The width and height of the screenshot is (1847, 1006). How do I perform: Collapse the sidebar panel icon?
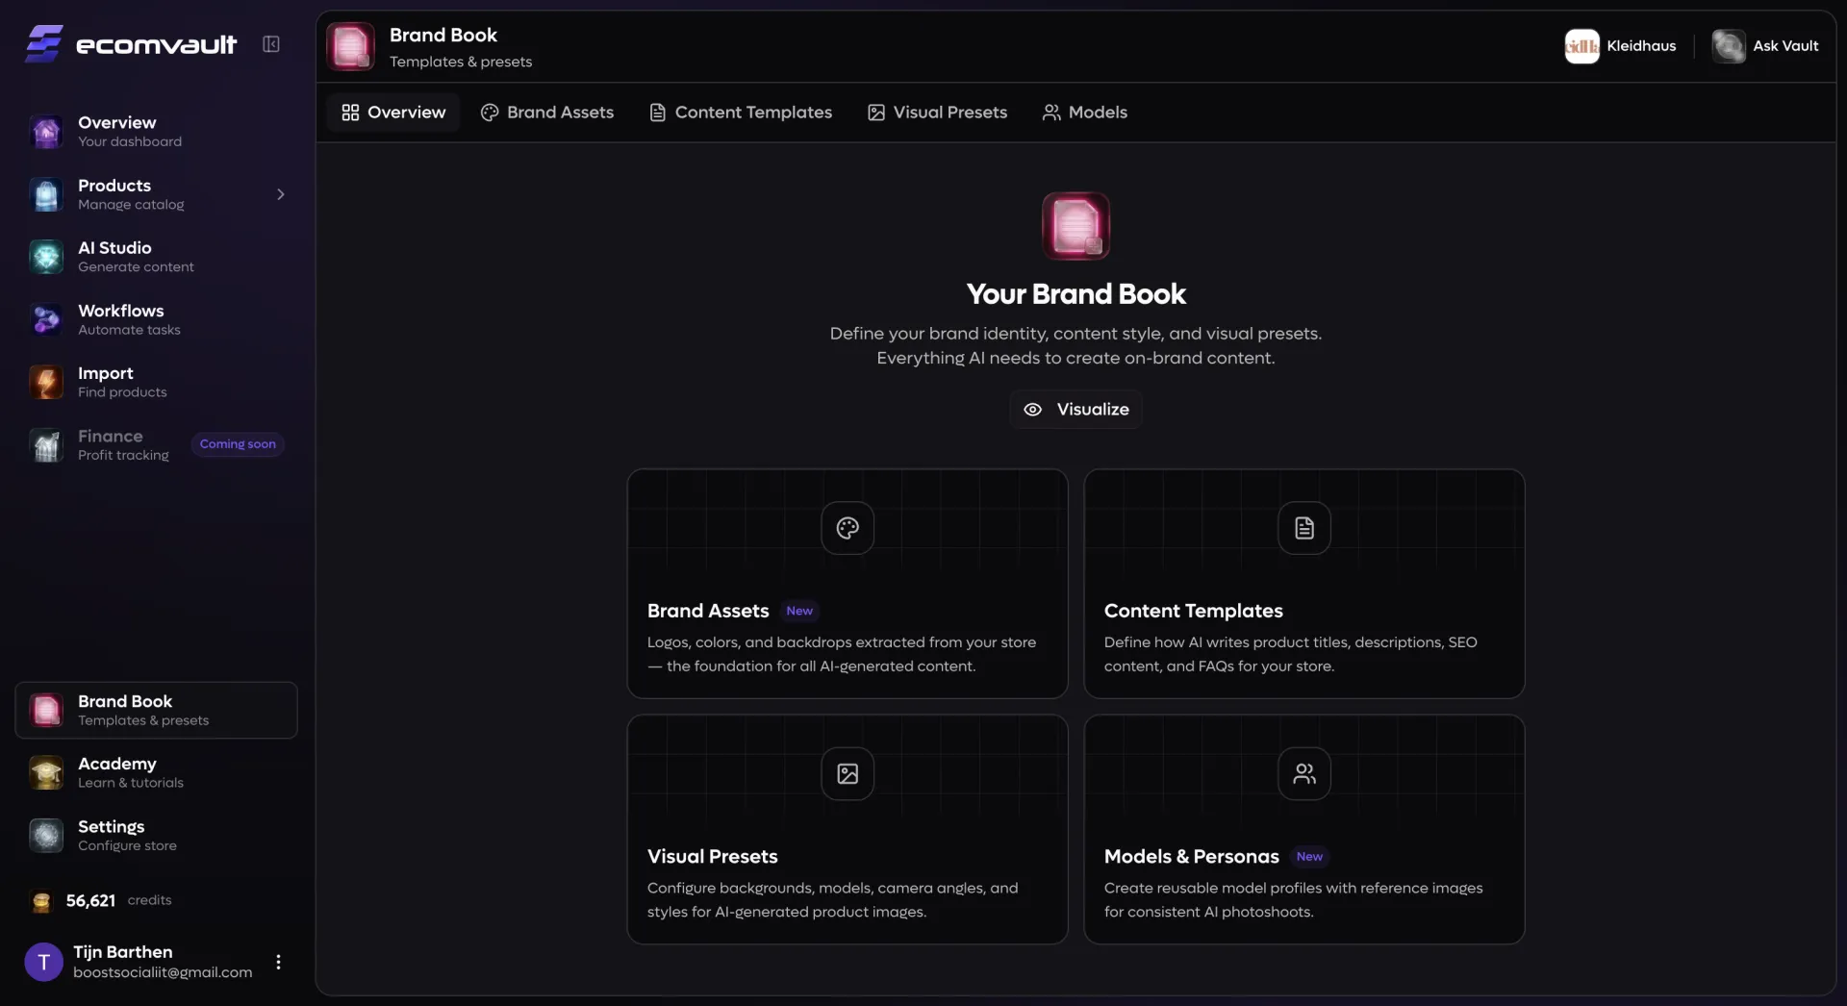tap(271, 44)
